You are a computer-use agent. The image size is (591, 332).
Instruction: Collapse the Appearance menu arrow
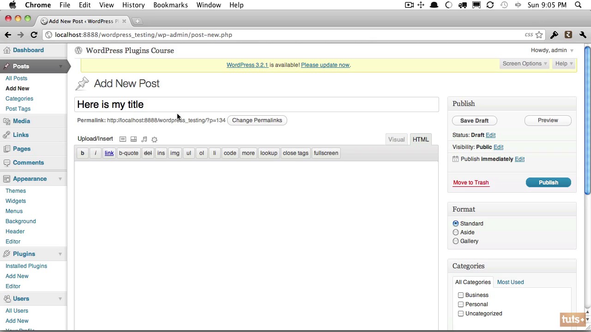pyautogui.click(x=60, y=179)
